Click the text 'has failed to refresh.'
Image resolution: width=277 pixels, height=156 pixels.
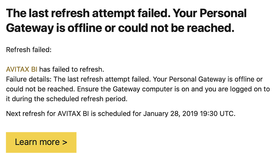click(72, 69)
